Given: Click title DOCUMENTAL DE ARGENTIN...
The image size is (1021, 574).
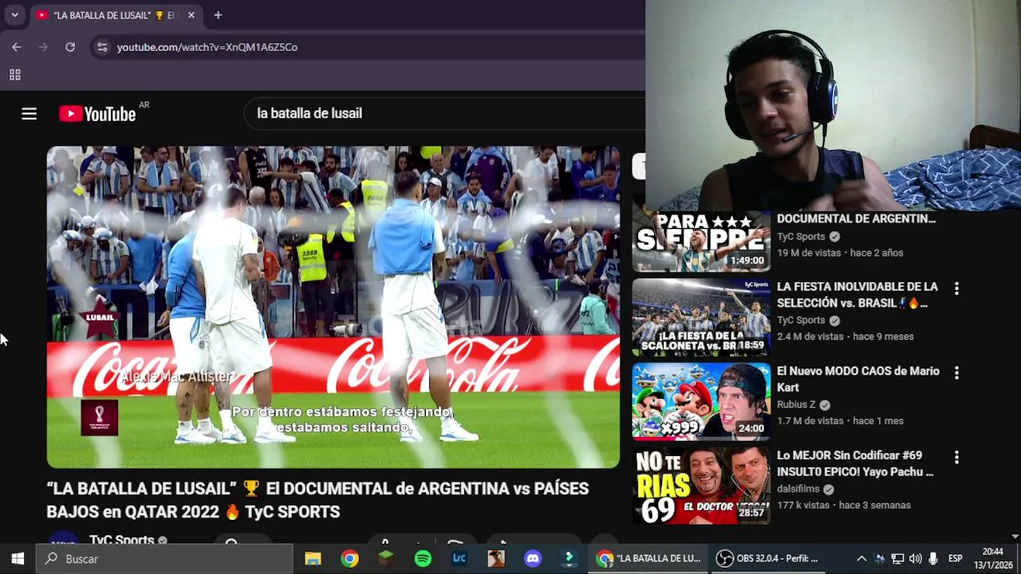Looking at the screenshot, I should coord(857,218).
